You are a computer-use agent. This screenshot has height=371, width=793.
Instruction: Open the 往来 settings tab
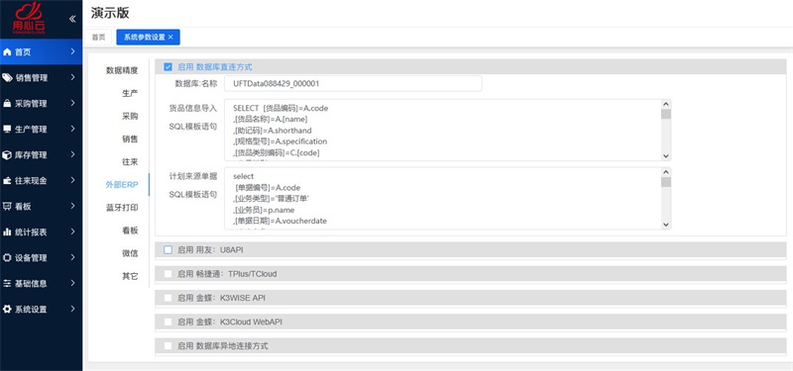pyautogui.click(x=130, y=162)
